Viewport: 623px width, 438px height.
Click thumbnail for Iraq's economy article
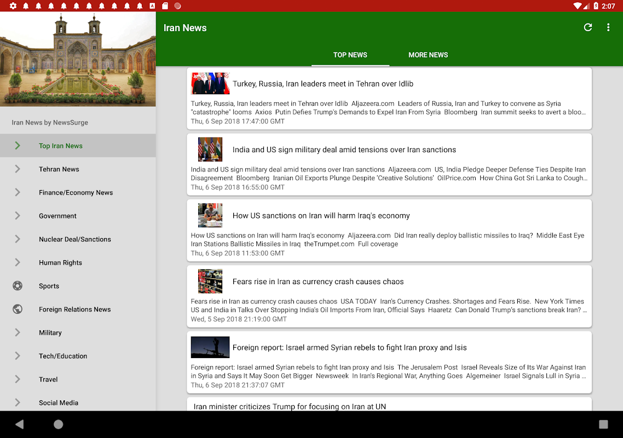pyautogui.click(x=210, y=215)
